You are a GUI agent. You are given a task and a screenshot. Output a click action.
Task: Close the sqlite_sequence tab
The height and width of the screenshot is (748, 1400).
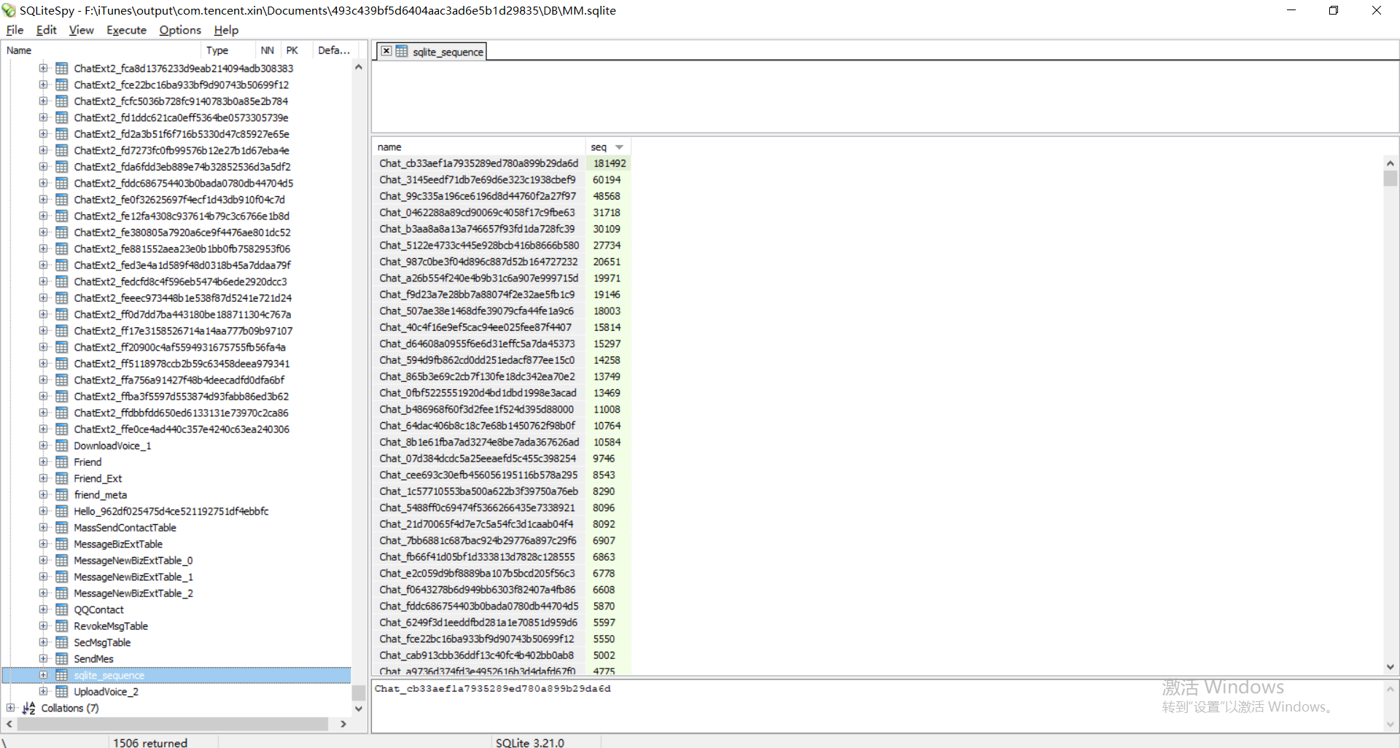coord(386,51)
